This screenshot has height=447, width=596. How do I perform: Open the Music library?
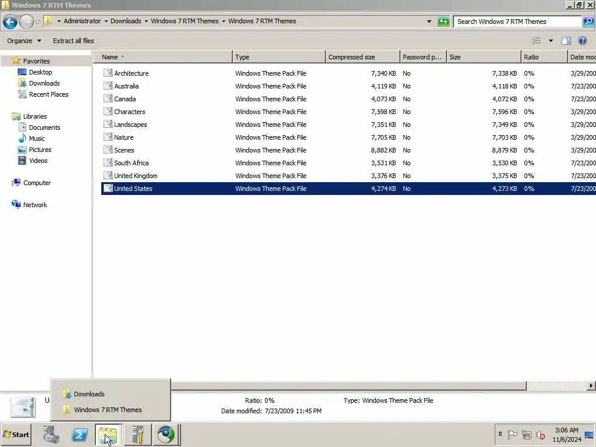click(37, 139)
